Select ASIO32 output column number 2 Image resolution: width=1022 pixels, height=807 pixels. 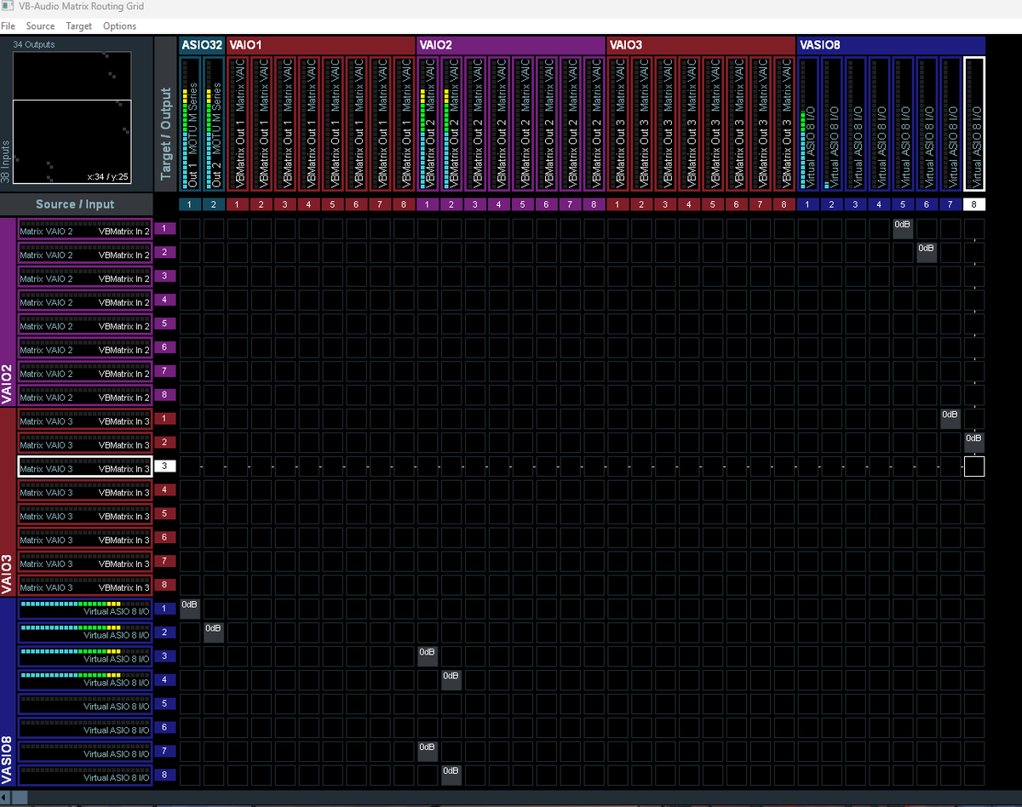(214, 204)
